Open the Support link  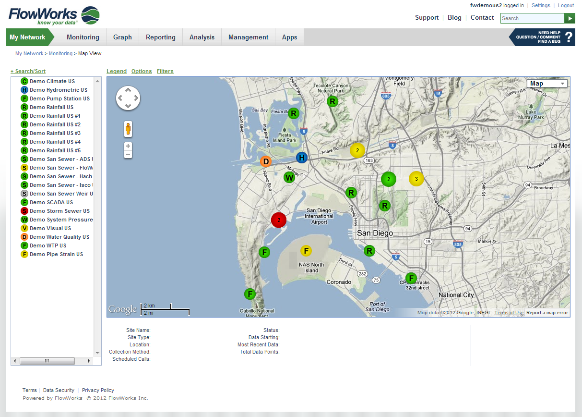pyautogui.click(x=427, y=17)
